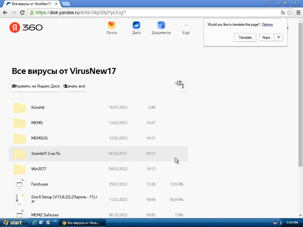Screen dimensions: 303x227
Task: Select the MEMZ Safe.exe file icon
Action: click(20, 214)
